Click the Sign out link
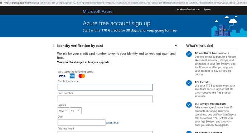Viewport: 247px width, 133px height. tap(208, 9)
